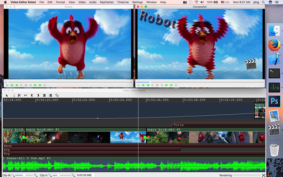
Task: Open Finder from the Dock
Action: click(x=274, y=31)
